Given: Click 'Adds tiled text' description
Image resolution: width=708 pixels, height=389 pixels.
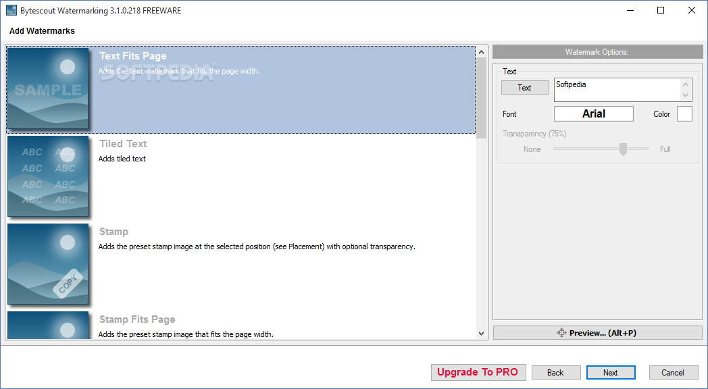Looking at the screenshot, I should coord(122,159).
